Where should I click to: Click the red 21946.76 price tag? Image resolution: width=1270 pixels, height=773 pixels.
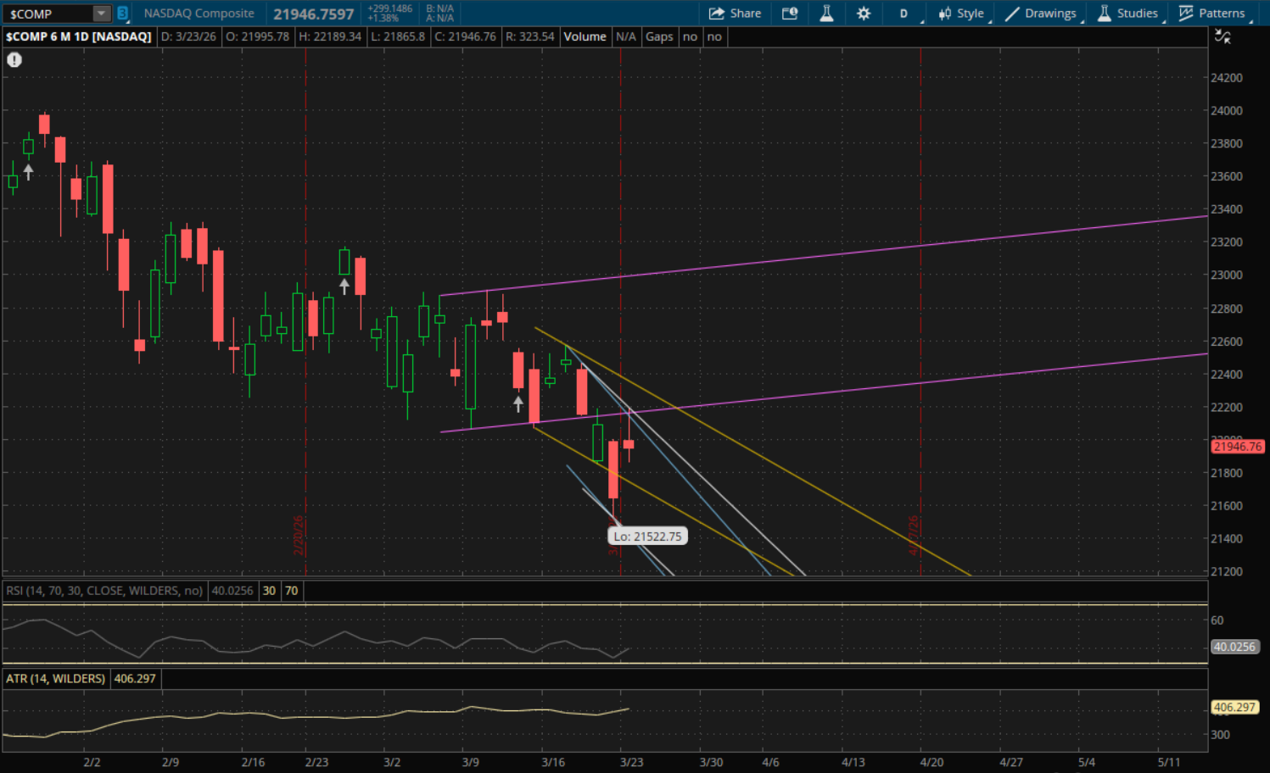coord(1237,447)
